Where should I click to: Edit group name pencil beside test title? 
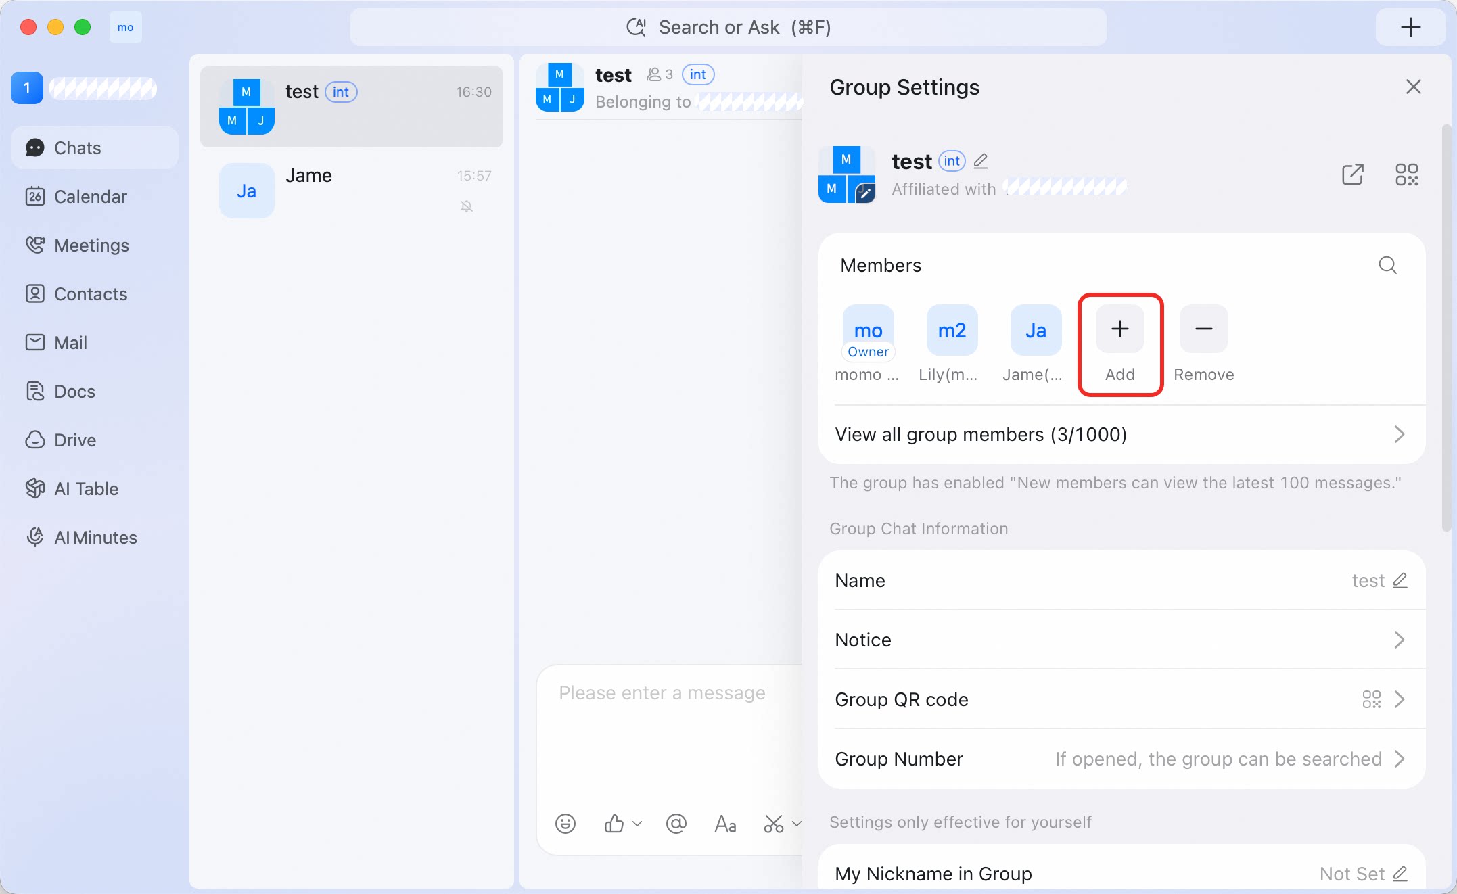981,161
